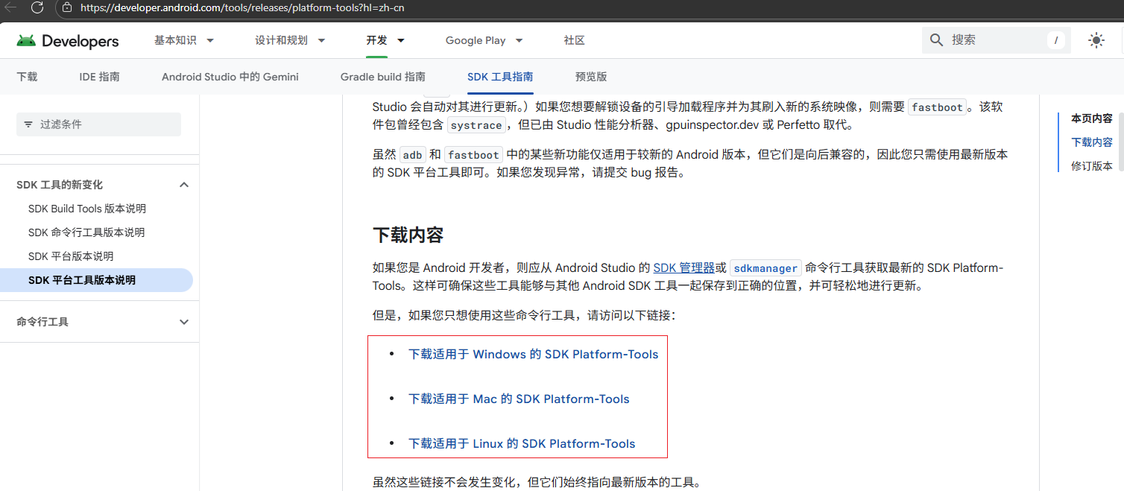This screenshot has height=491, width=1124.
Task: Download SDK Platform-Tools for Linux
Action: pos(522,444)
